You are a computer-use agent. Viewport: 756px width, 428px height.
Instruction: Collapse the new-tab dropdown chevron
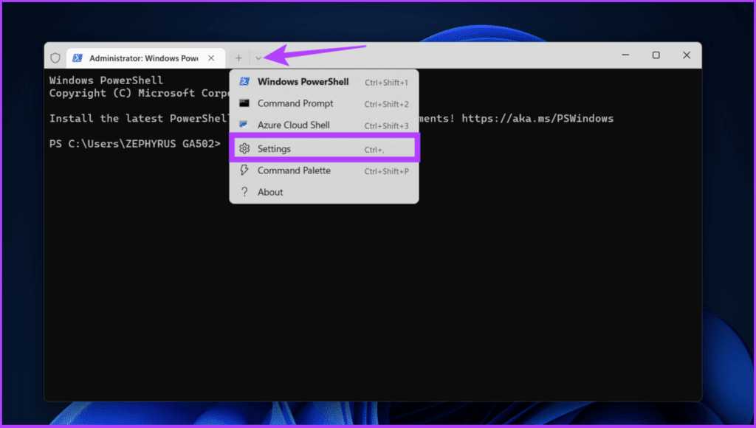point(258,58)
